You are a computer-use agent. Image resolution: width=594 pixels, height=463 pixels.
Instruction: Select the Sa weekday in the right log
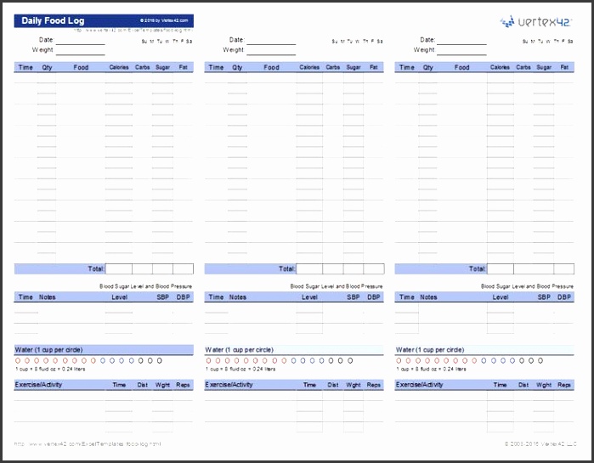click(570, 41)
